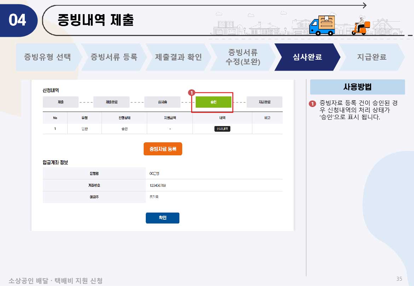Select the 심사완료 stage in the progress bar

[x=308, y=57]
